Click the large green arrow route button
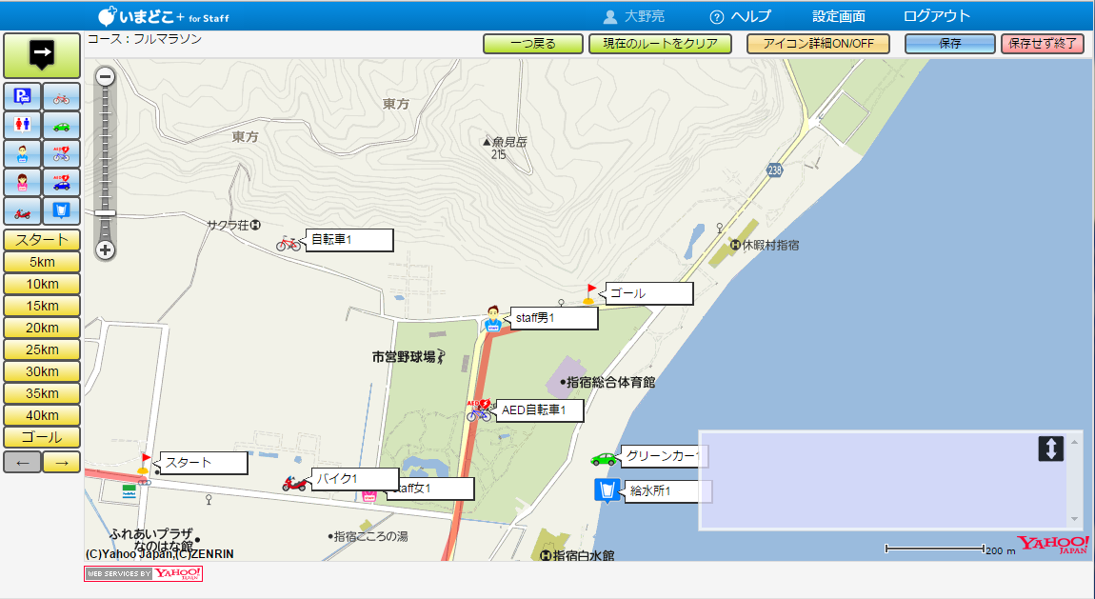This screenshot has width=1095, height=599. (x=42, y=55)
